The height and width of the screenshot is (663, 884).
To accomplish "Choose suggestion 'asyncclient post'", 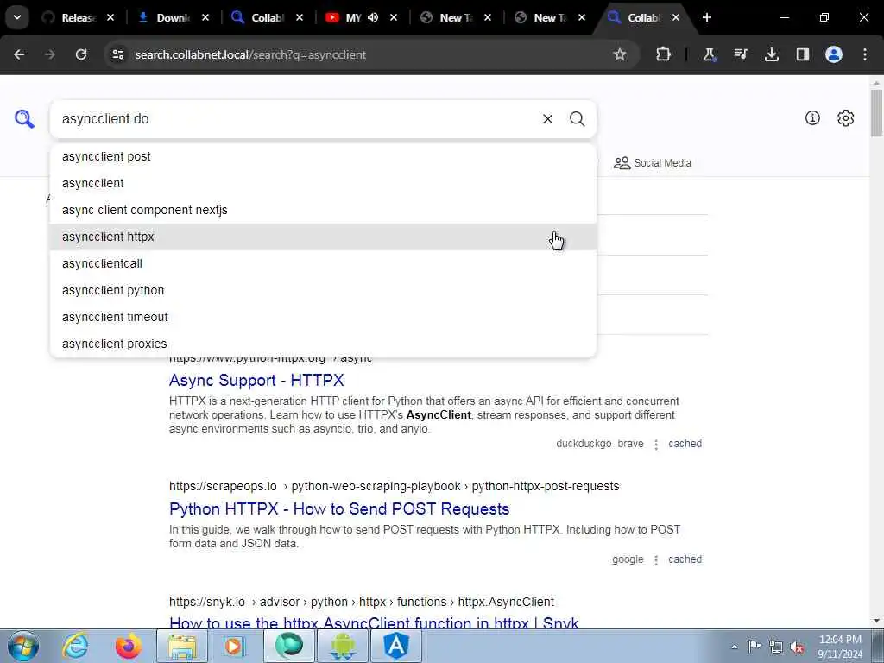I will [x=323, y=157].
